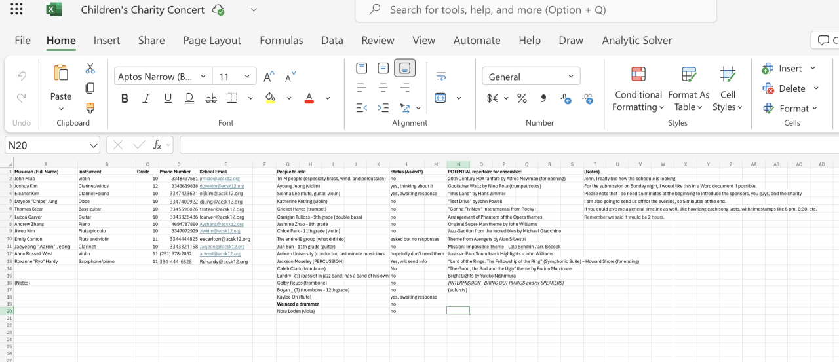This screenshot has height=362, width=839.
Task: Toggle Italic formatting
Action: 147,98
